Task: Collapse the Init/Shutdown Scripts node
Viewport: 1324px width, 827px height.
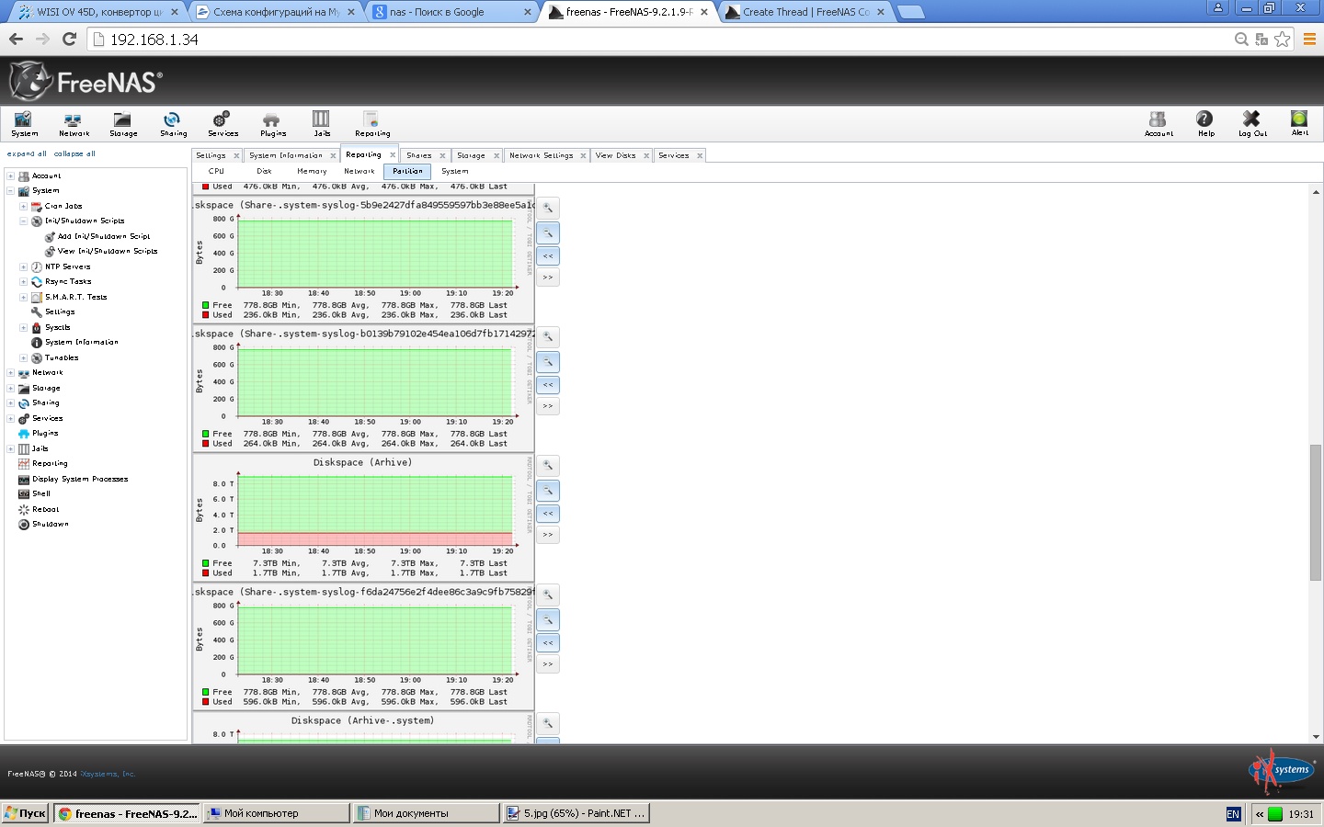Action: tap(23, 221)
